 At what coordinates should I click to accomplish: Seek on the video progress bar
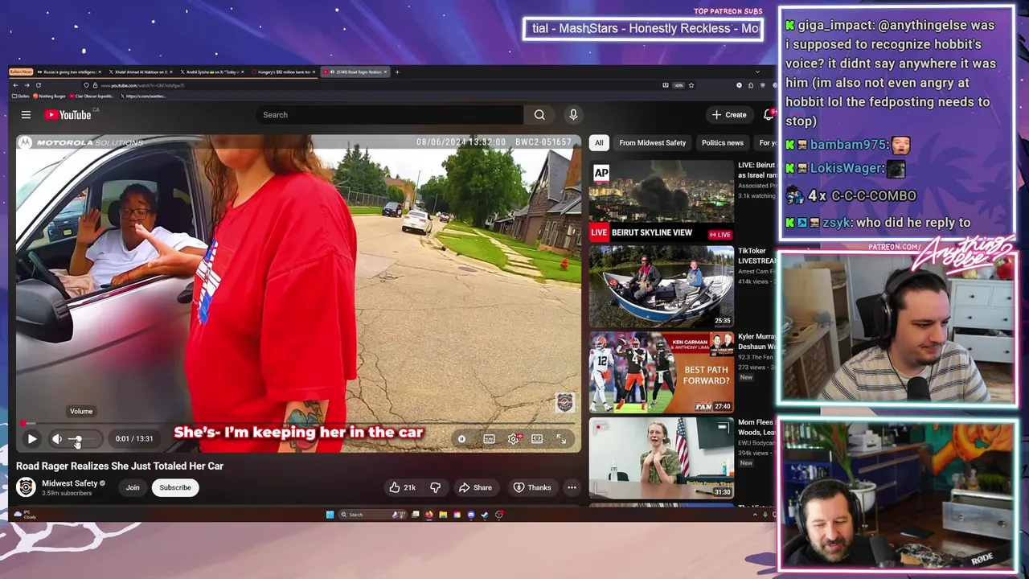(297, 423)
